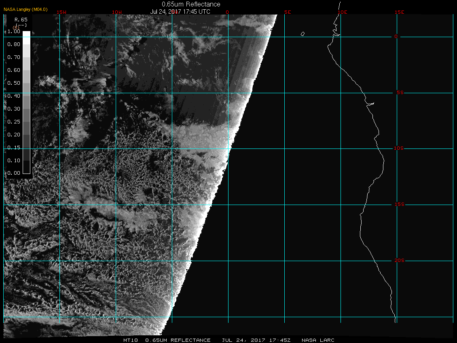This screenshot has height=343, width=457.
Task: Select the 0 latitude label on the equator line
Action: pyautogui.click(x=396, y=36)
